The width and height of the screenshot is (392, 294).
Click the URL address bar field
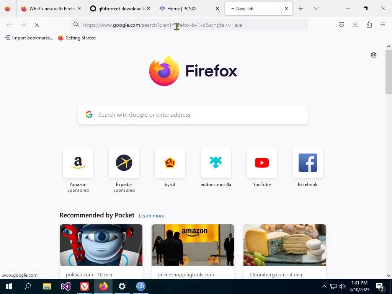point(189,25)
